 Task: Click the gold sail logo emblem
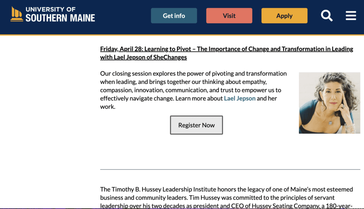click(x=17, y=14)
